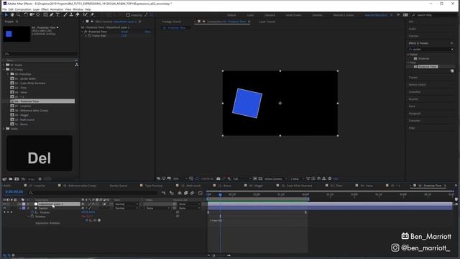
Task: Switch to the Libraries workspace
Action: (317, 15)
